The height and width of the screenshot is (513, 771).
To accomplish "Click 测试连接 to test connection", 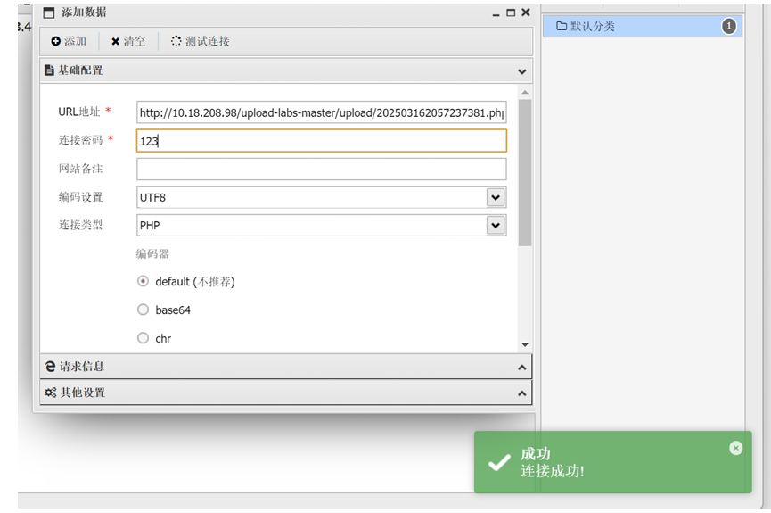I will 201,41.
